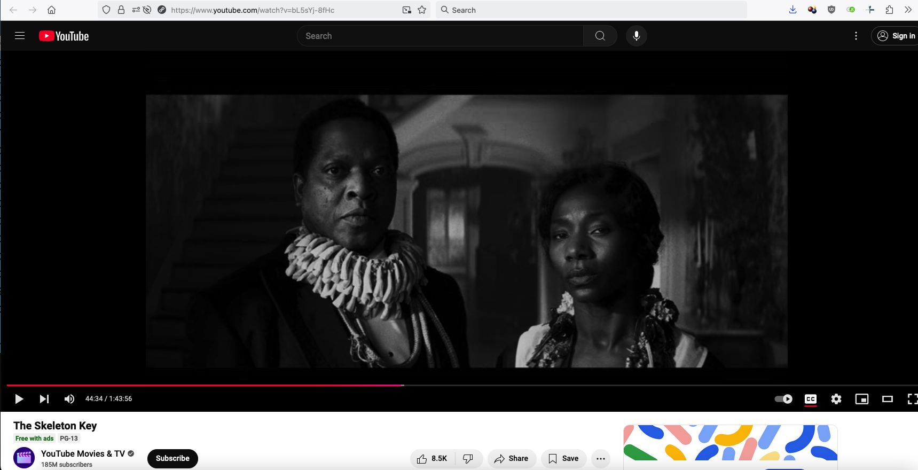Open the browser Extensions puzzle menu
918x470 pixels.
[x=890, y=10]
